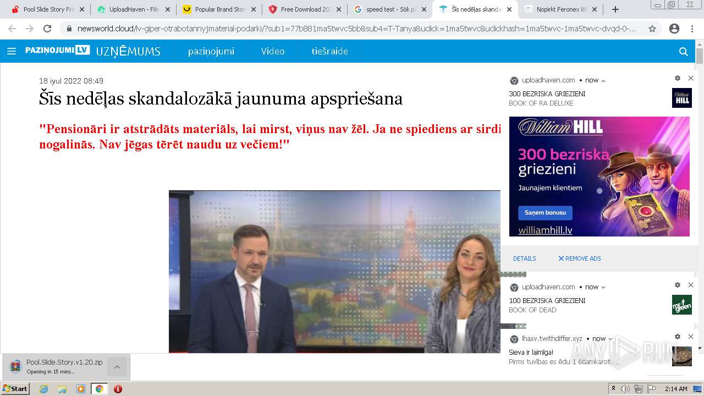The height and width of the screenshot is (396, 704).
Task: Open the paziņojumi nav item
Action: pos(211,51)
